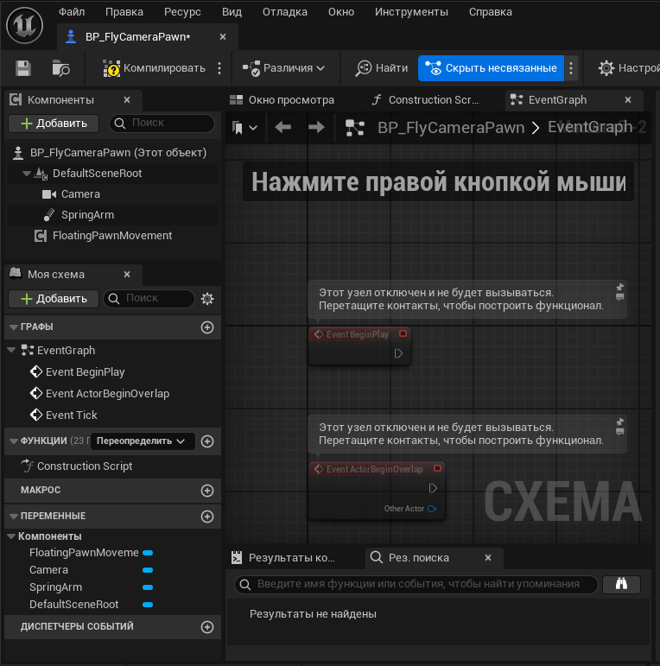Focus the Моя схема search field
Image resolution: width=660 pixels, height=666 pixels.
149,299
